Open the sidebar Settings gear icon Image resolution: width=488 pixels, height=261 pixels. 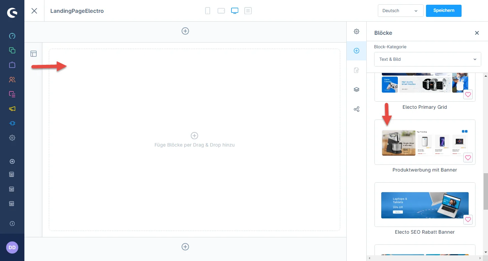12,138
